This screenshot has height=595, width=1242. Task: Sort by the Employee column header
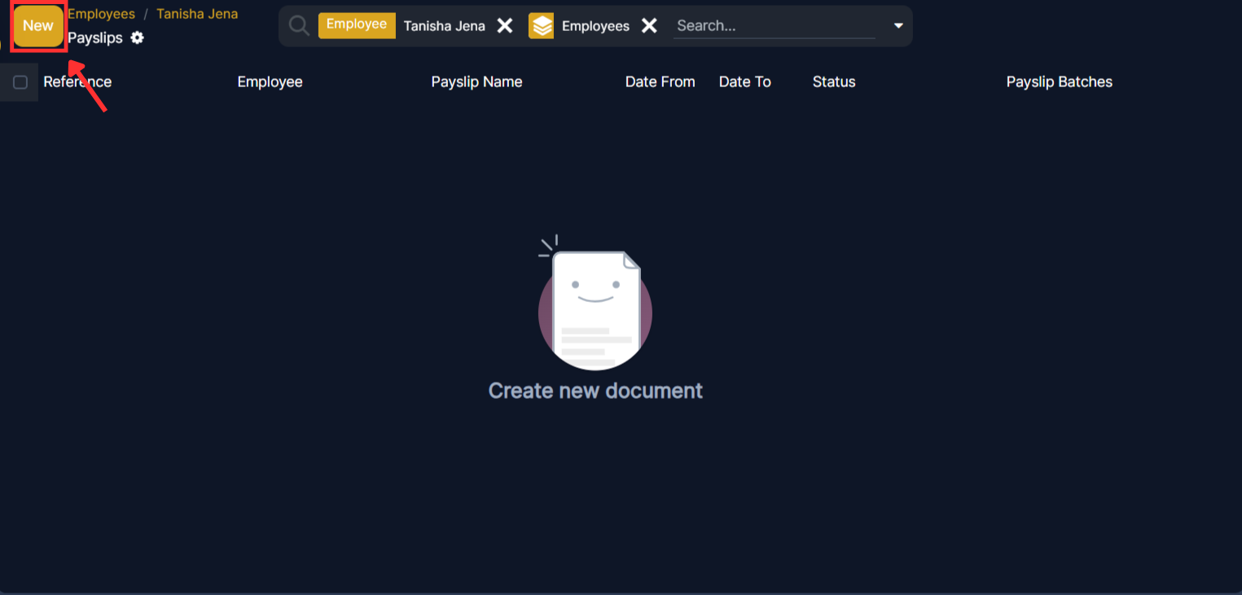point(270,82)
